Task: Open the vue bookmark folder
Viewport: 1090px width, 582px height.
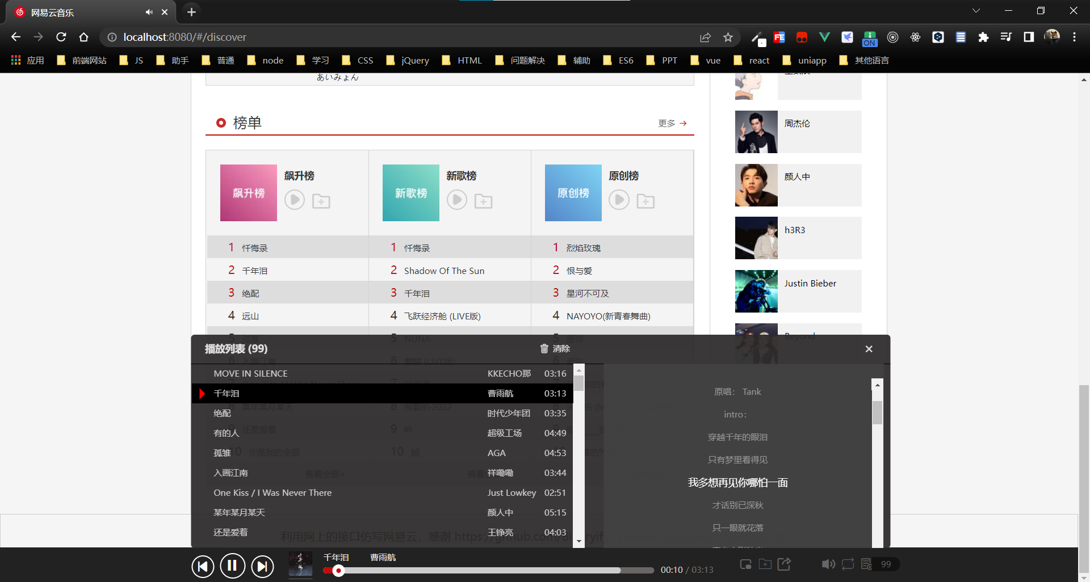Action: tap(706, 60)
